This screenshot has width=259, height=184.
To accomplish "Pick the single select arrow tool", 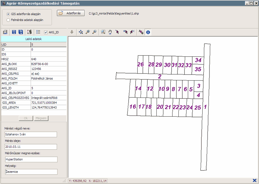I will (117, 32).
